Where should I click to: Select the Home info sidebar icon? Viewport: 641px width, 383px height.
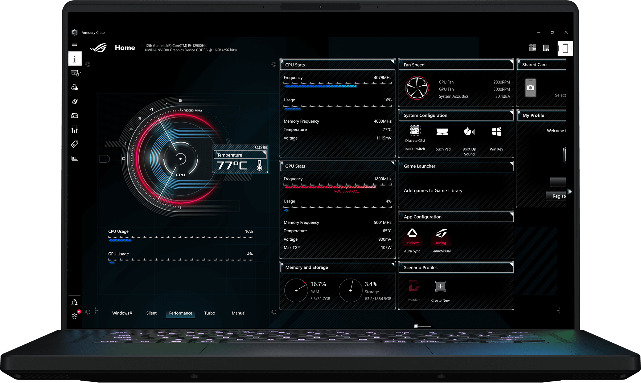75,58
